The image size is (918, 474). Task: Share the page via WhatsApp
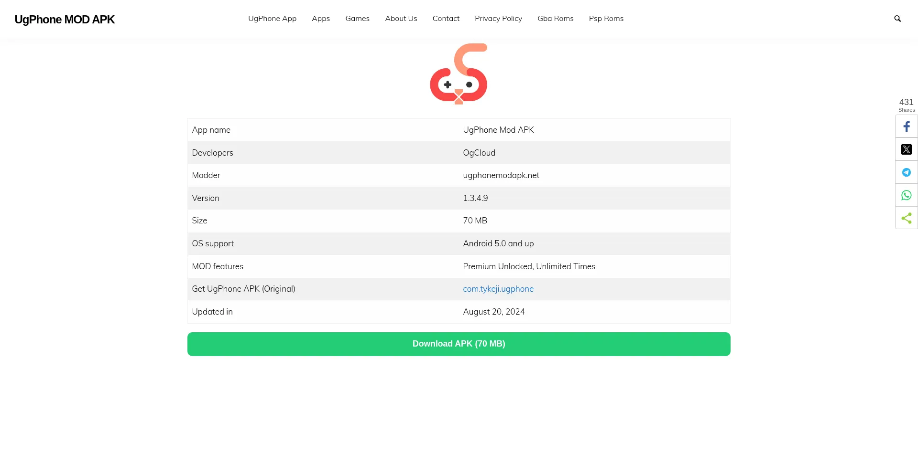pos(907,195)
